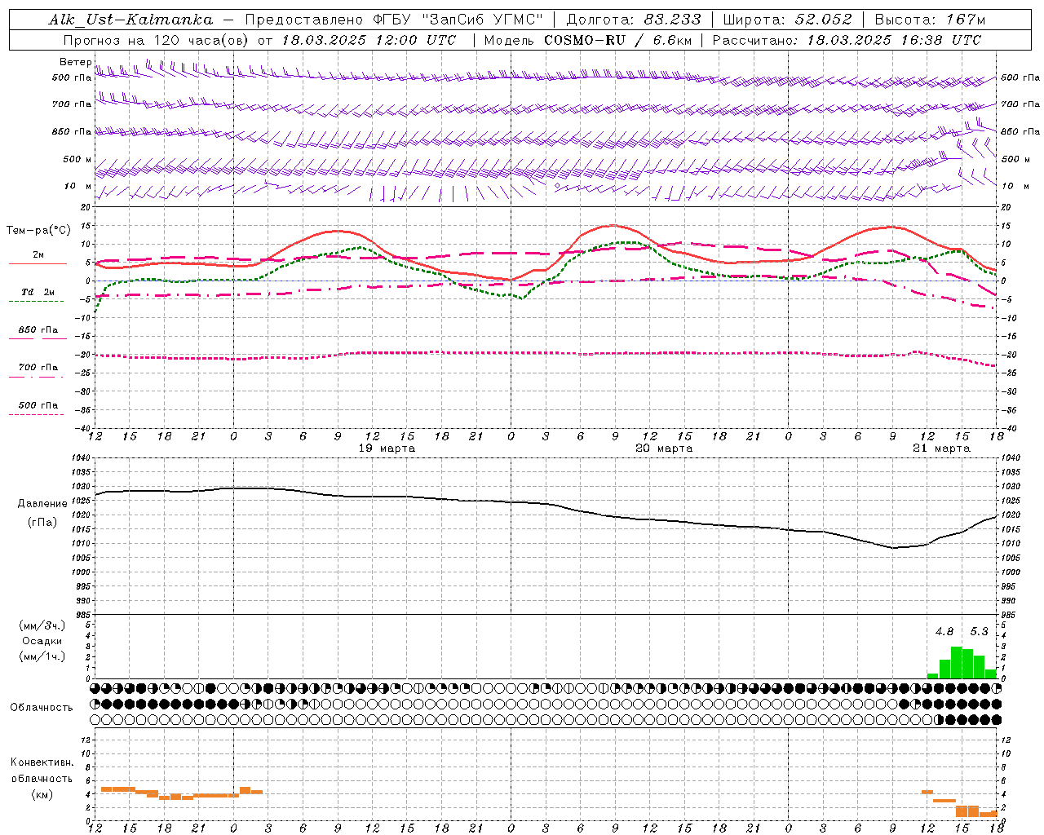Click the (гПа) pressure unit label

click(42, 523)
